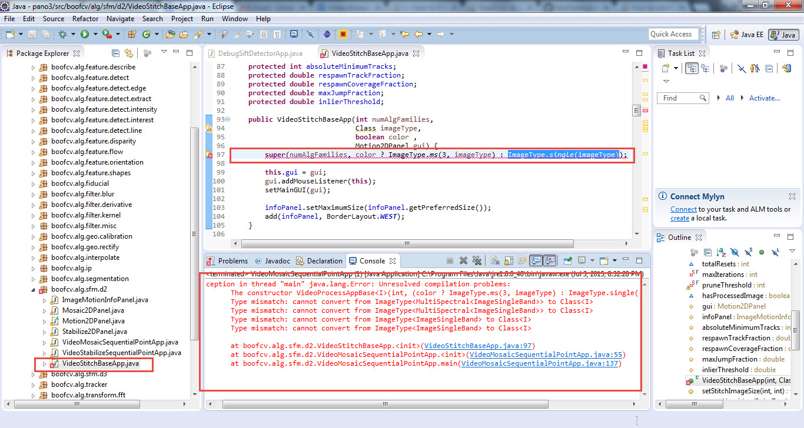Fold the constructor at line 93
Image resolution: width=804 pixels, height=428 pixels.
(228, 119)
